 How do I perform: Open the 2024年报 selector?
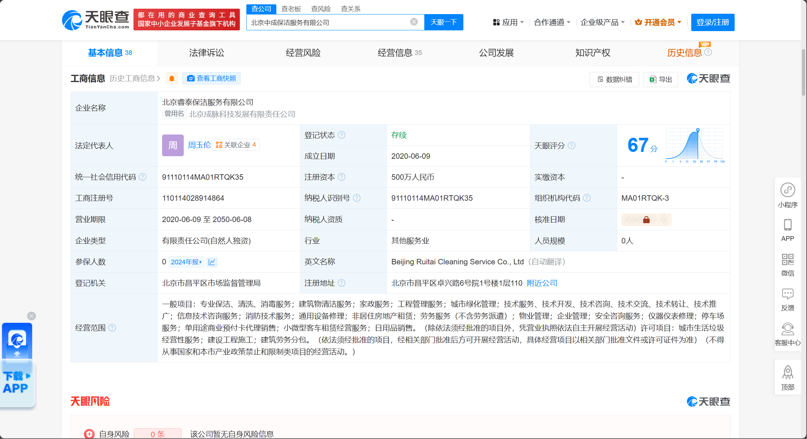point(186,262)
